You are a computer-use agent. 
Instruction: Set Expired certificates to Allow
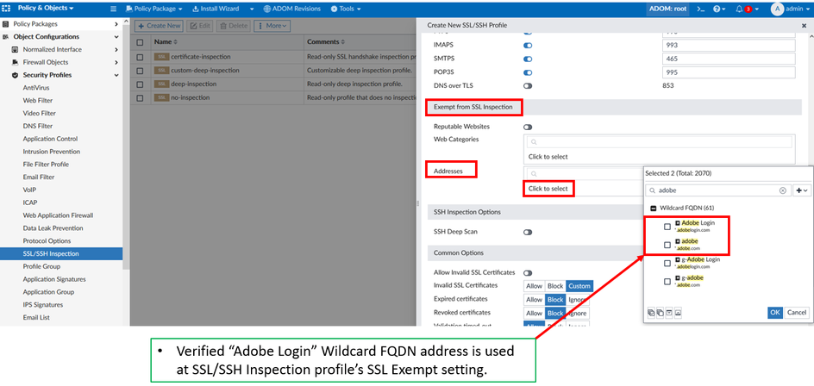pos(535,299)
